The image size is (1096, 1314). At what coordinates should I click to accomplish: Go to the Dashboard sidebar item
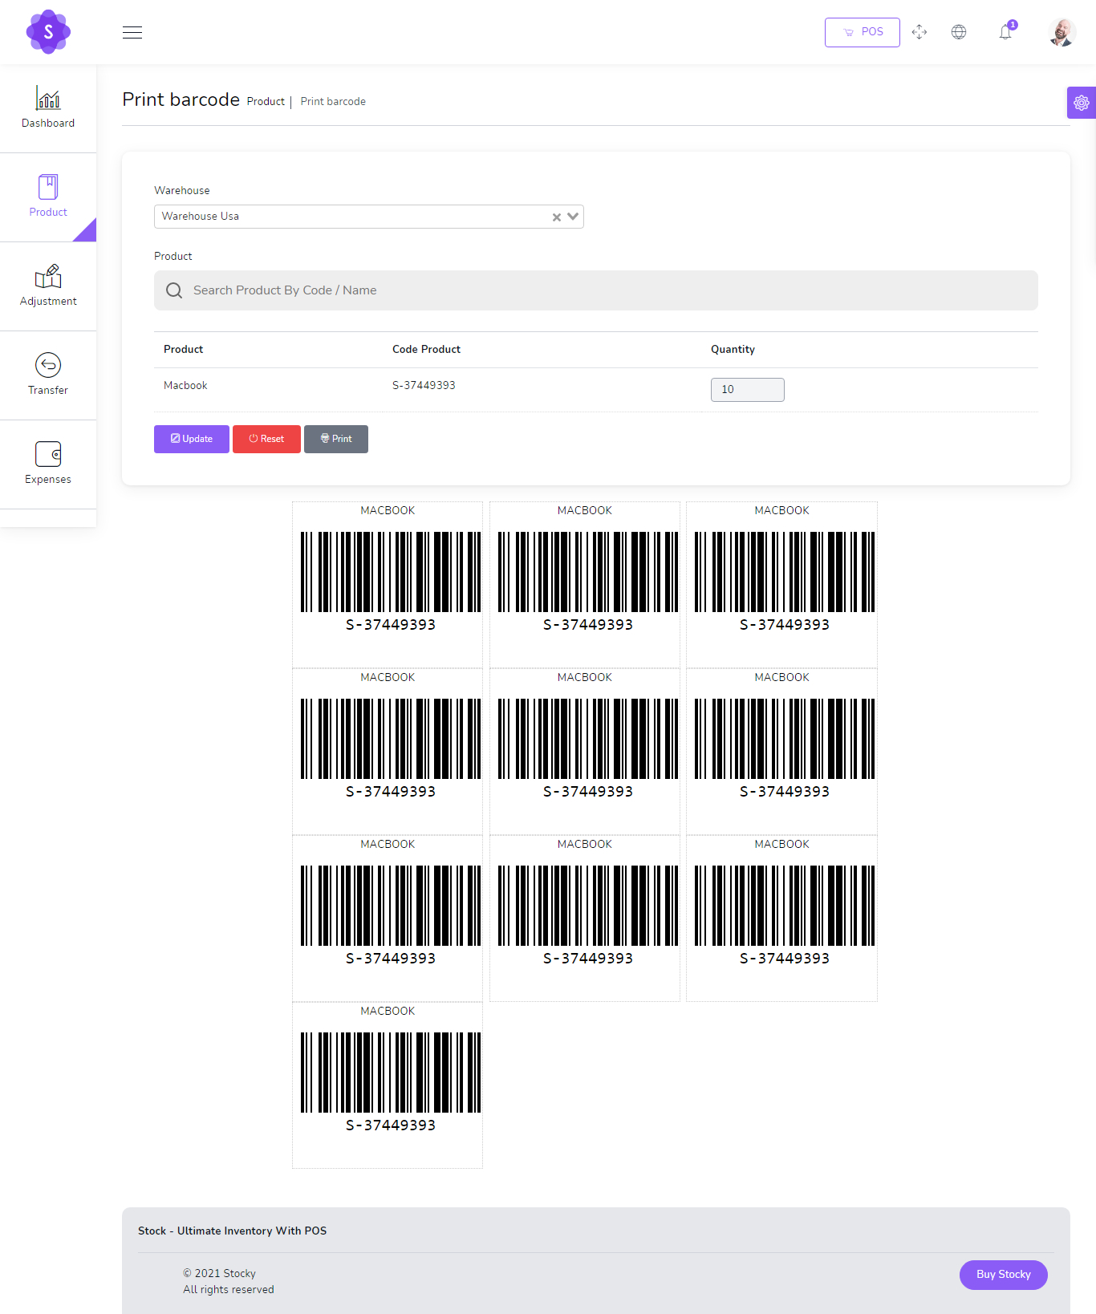point(48,108)
